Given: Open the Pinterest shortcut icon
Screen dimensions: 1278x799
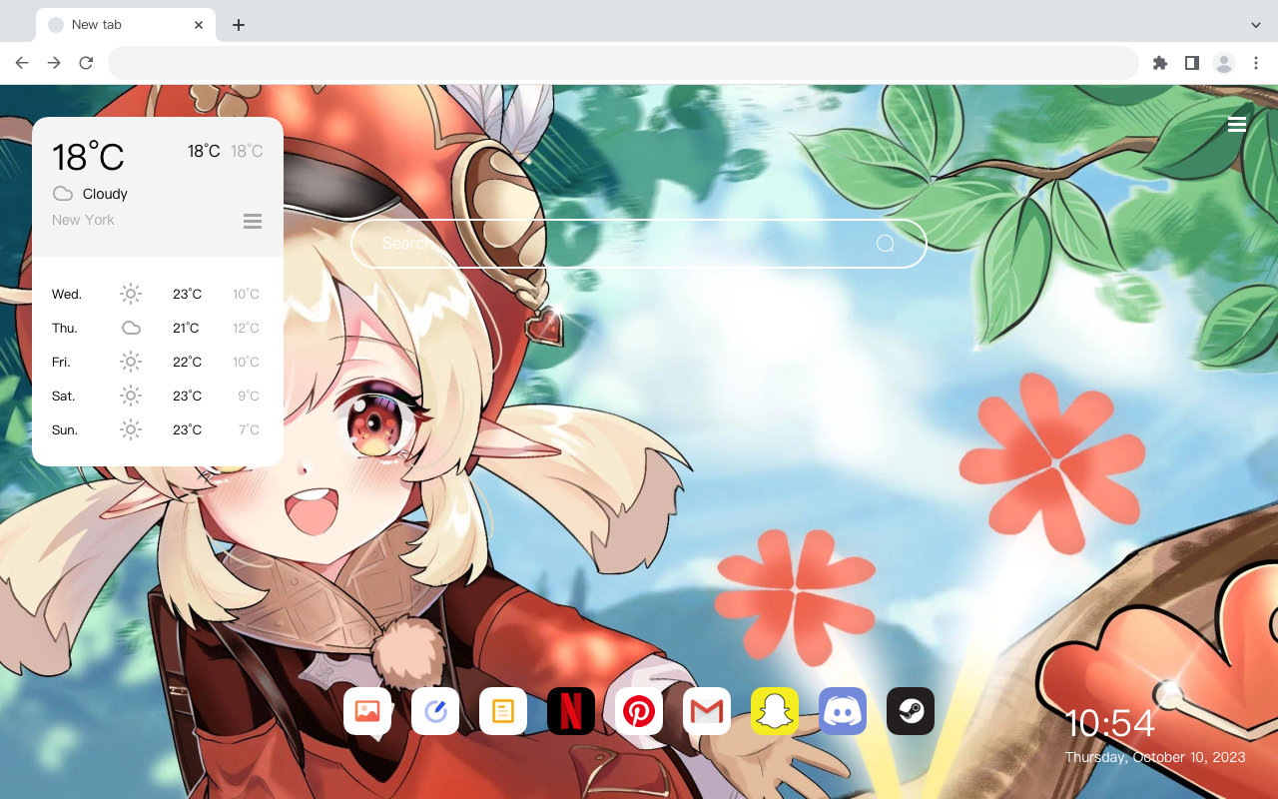Looking at the screenshot, I should pyautogui.click(x=639, y=711).
